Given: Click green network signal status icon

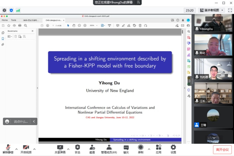Looking at the screenshot, I should click(18, 10).
